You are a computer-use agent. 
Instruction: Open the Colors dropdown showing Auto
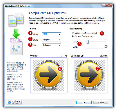(x=51, y=34)
